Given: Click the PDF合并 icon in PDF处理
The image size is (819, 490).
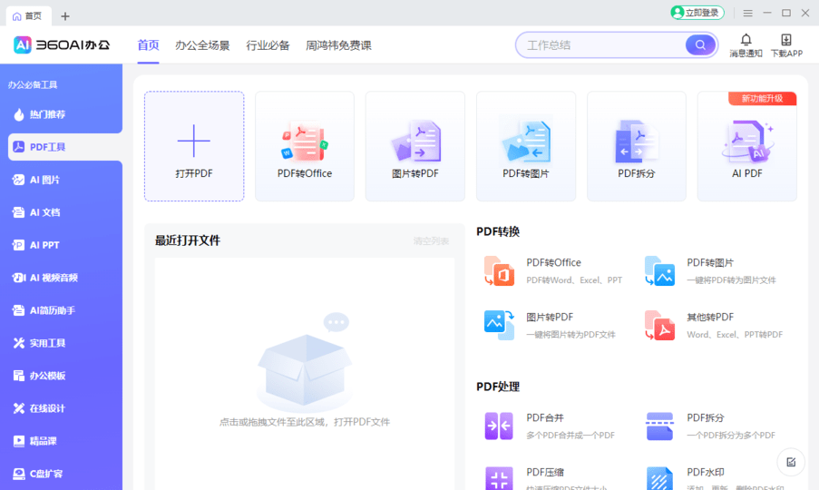Looking at the screenshot, I should pos(499,426).
